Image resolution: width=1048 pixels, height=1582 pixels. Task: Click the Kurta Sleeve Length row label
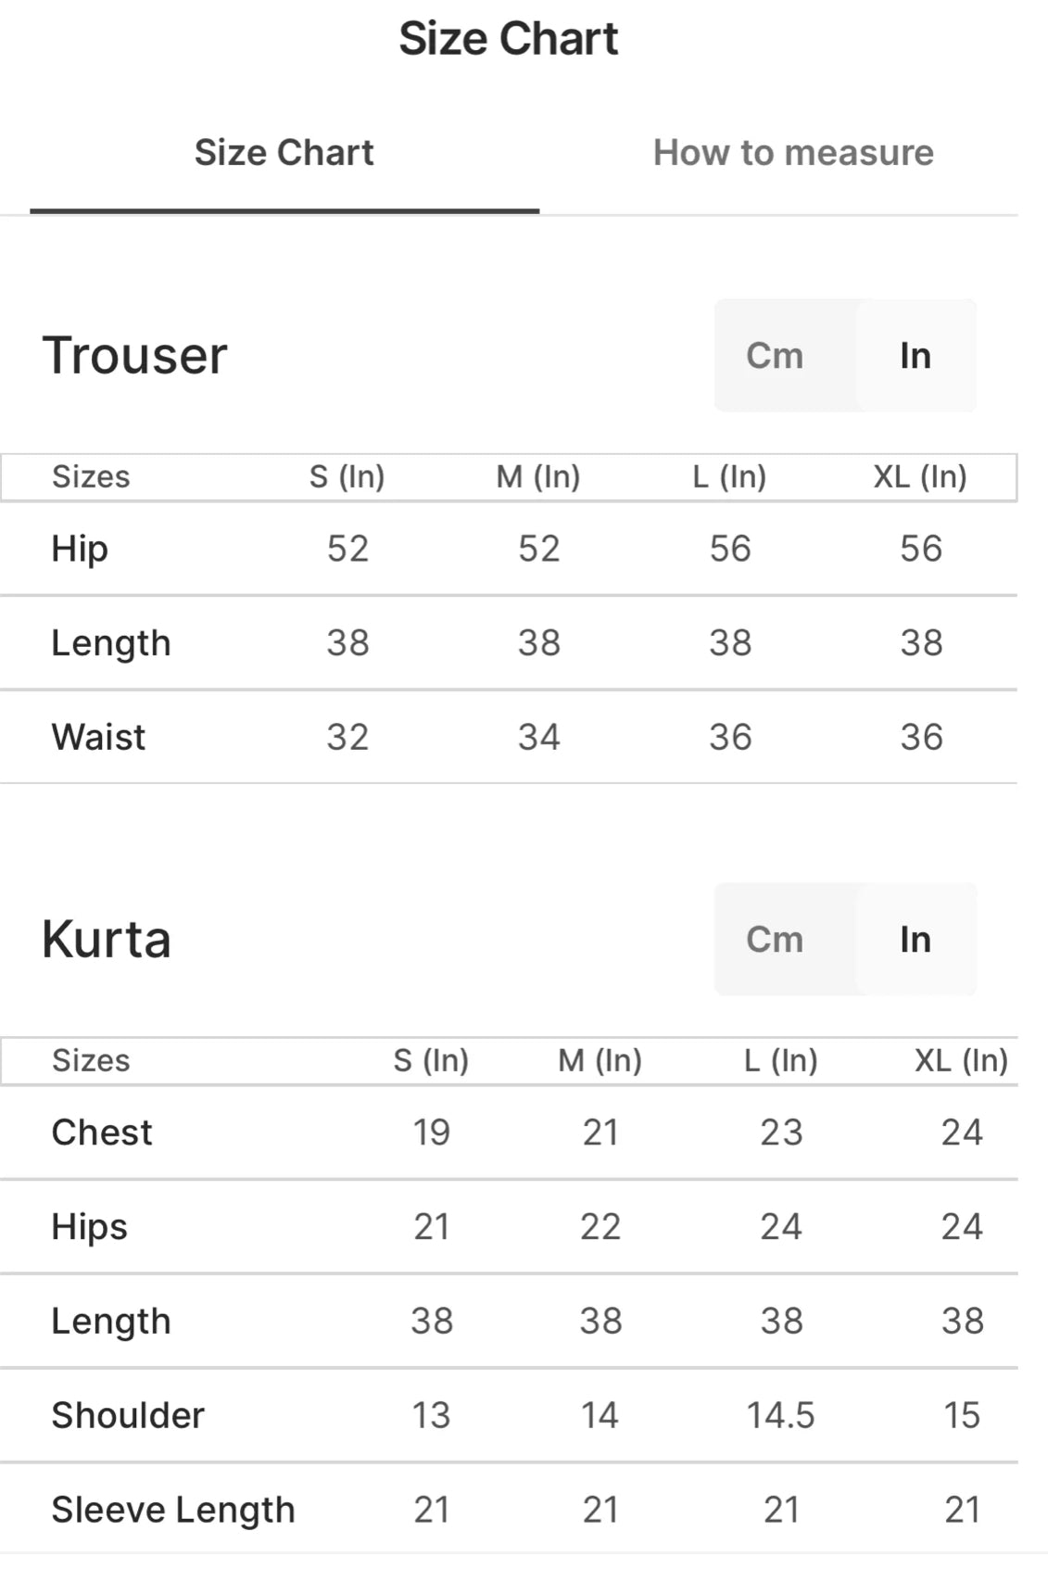pos(173,1511)
